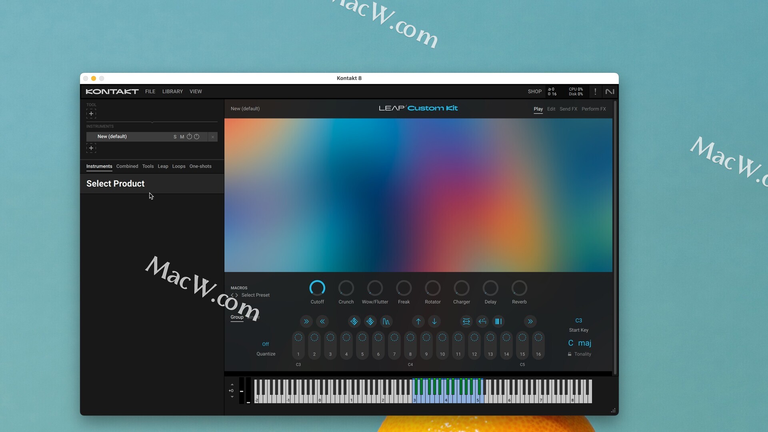Viewport: 768px width, 432px height.
Task: Click the Native Instruments logo icon
Action: (x=610, y=92)
